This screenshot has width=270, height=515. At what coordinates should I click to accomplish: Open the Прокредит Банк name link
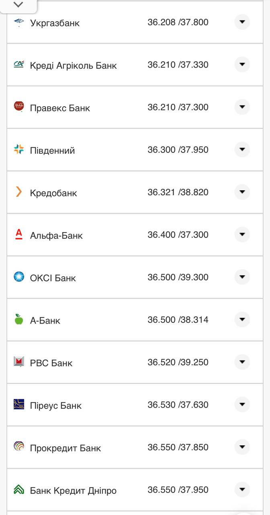click(x=65, y=448)
